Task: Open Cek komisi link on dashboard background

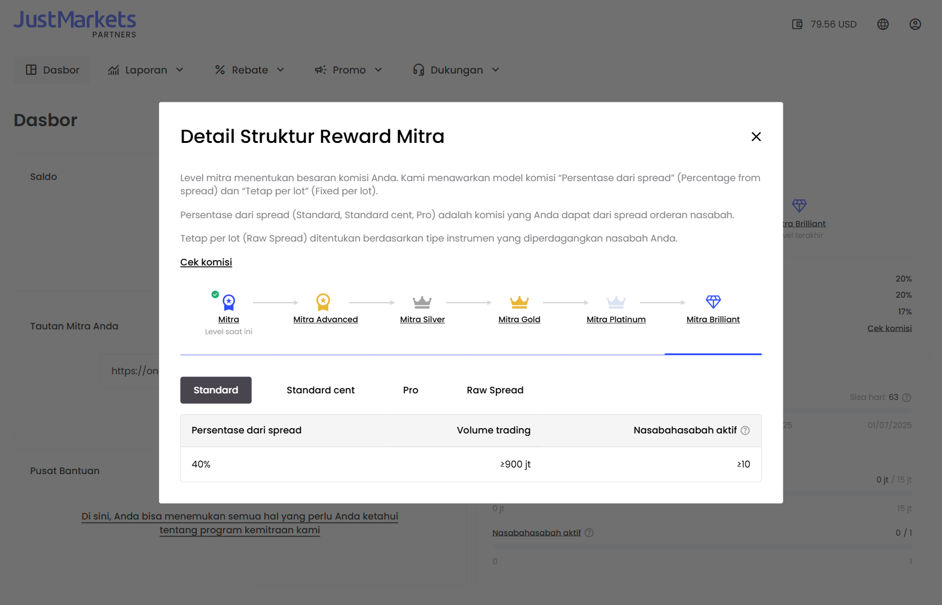Action: coord(889,328)
